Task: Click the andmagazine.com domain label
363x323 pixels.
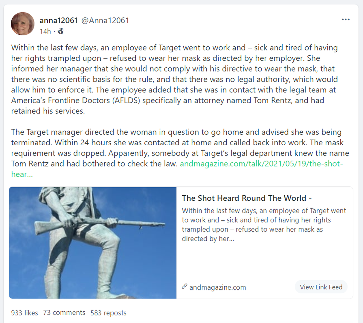Action: 218,287
